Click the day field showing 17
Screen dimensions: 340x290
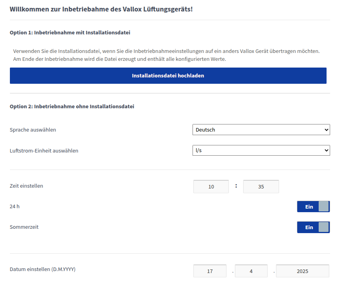(210, 271)
